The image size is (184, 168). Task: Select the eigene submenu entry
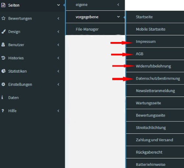(95, 5)
